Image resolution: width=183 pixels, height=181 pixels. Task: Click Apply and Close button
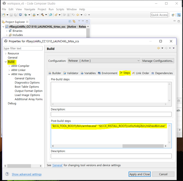(139, 174)
